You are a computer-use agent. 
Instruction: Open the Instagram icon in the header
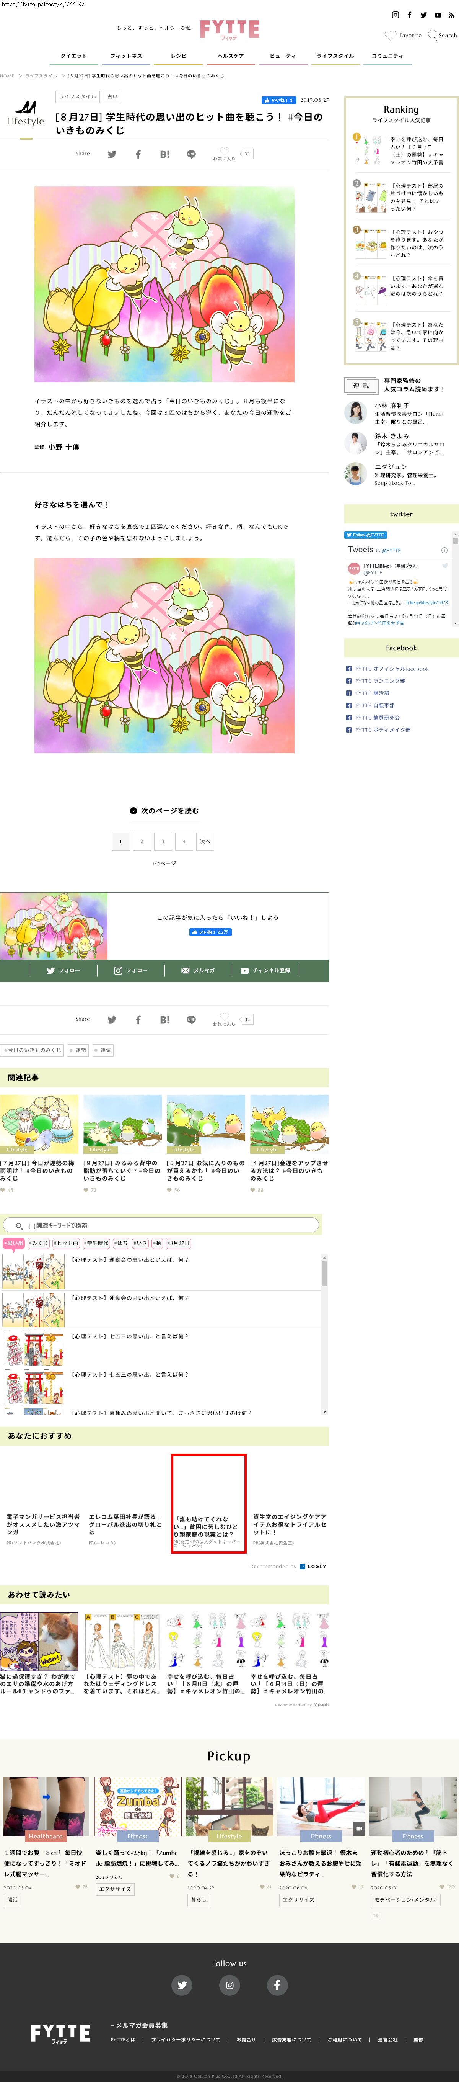click(x=395, y=15)
